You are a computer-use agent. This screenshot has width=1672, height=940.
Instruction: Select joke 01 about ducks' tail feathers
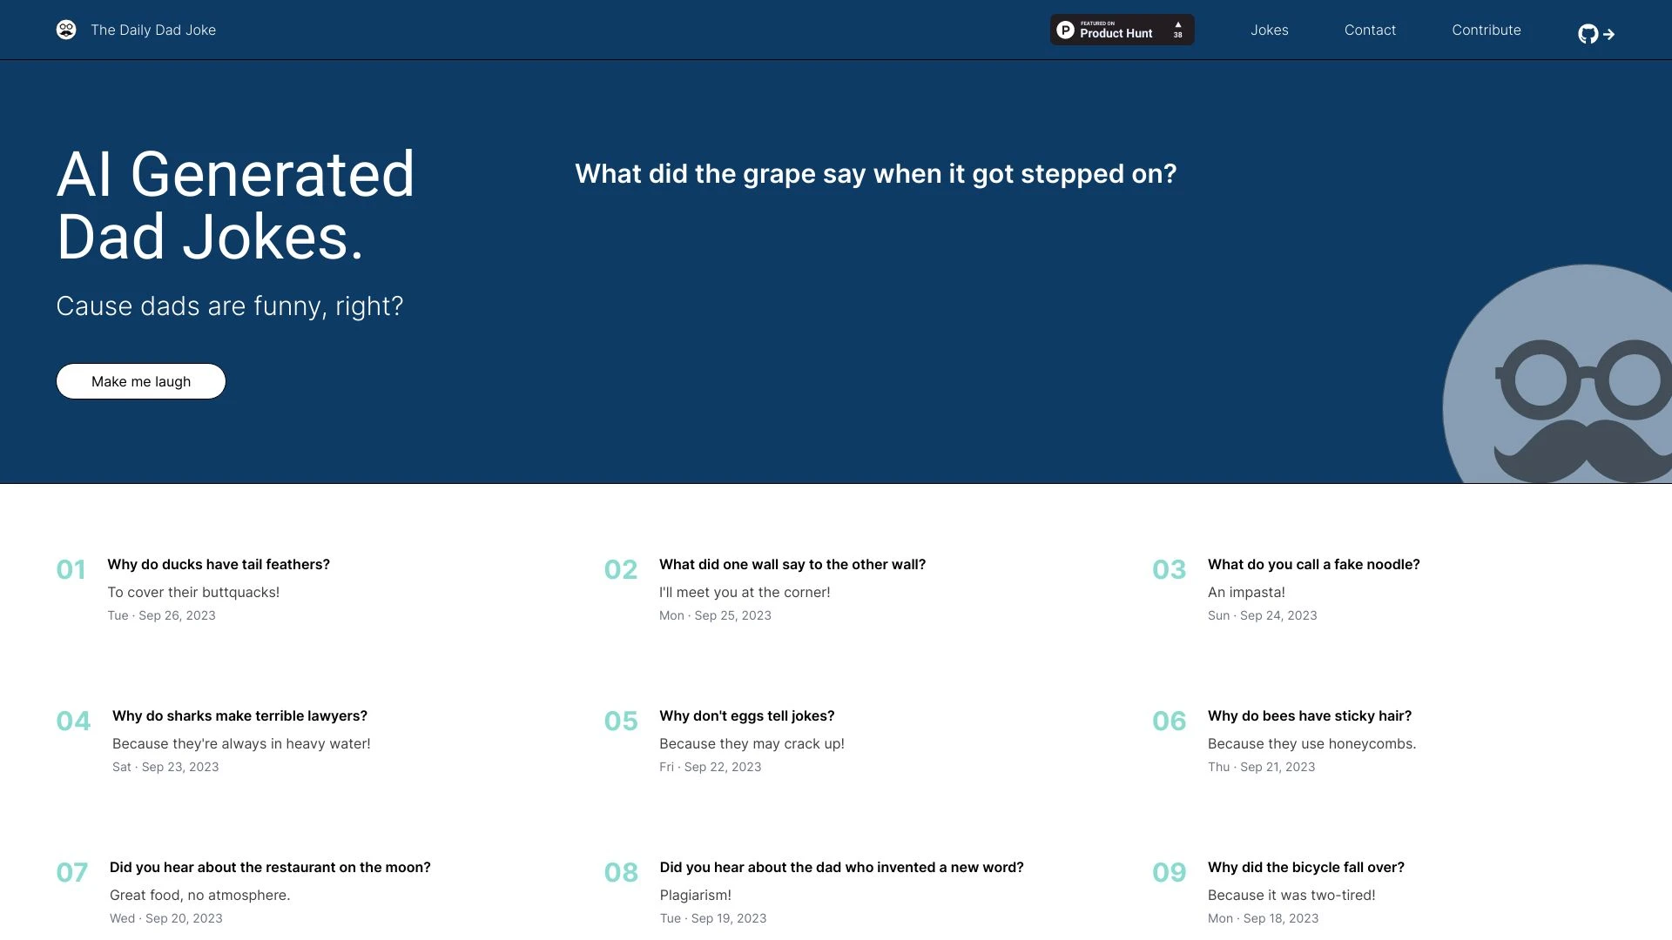[219, 564]
